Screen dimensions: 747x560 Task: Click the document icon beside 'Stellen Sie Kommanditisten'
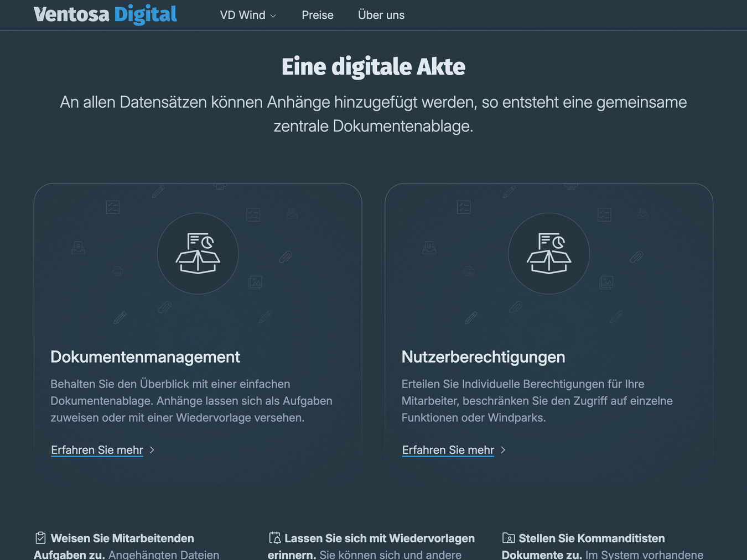point(508,537)
